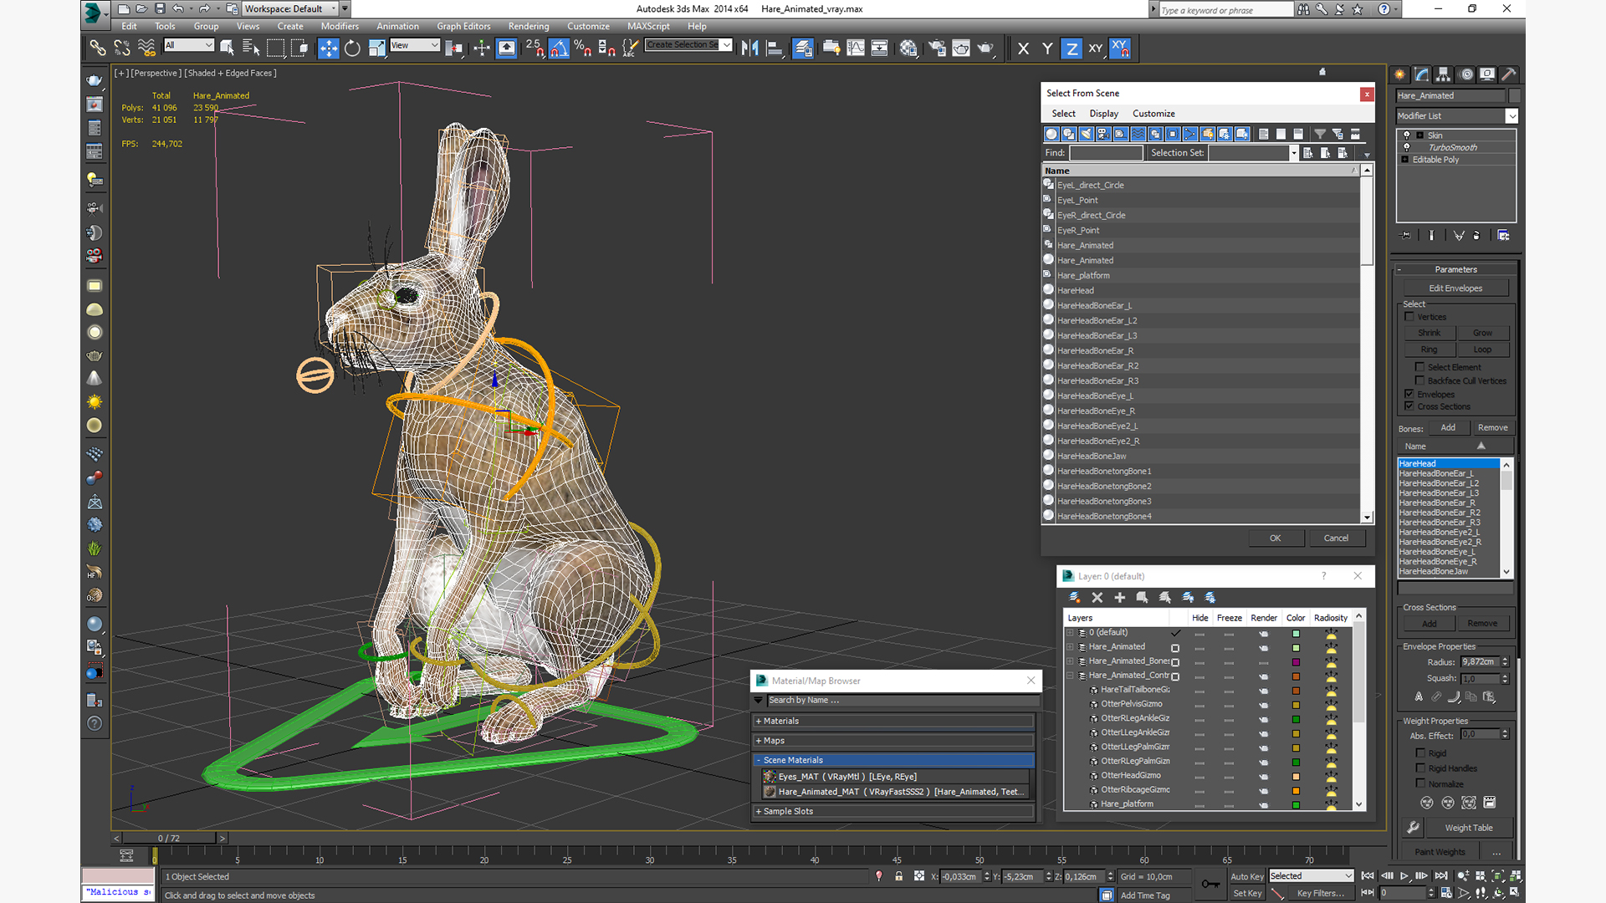Click the Weight Table button
The image size is (1606, 903).
point(1469,828)
